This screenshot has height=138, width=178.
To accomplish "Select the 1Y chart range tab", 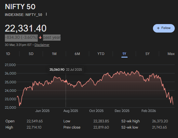I will click(124, 54).
